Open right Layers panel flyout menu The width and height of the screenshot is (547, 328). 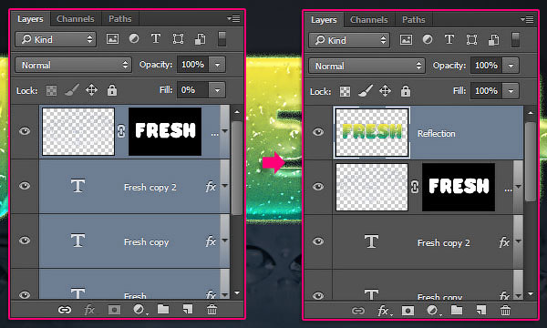pos(527,19)
